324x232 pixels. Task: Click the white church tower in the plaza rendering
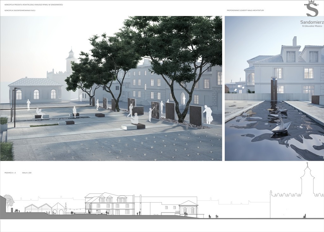point(70,60)
